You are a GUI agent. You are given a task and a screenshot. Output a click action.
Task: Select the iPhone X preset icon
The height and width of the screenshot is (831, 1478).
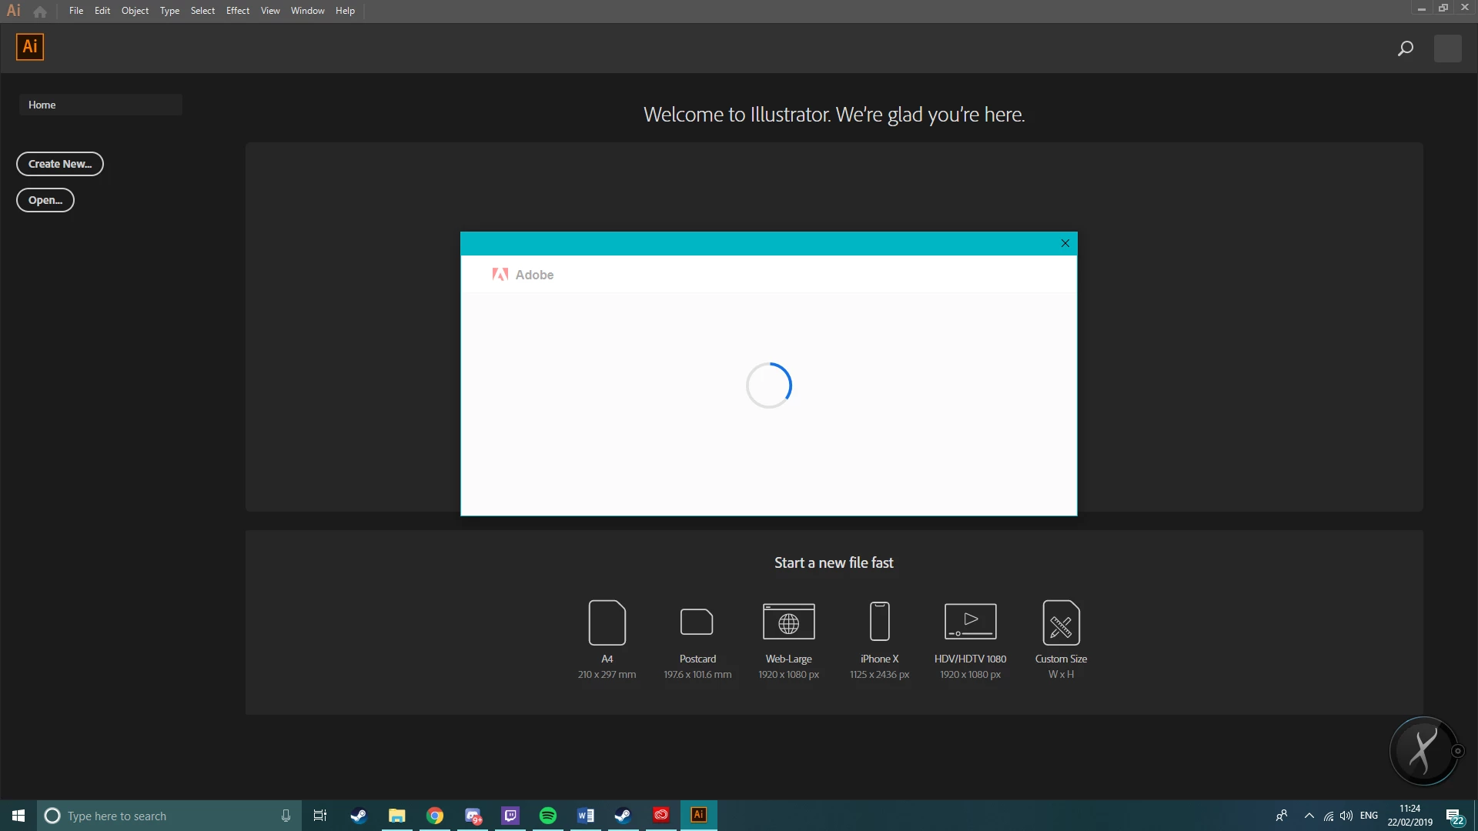(879, 622)
